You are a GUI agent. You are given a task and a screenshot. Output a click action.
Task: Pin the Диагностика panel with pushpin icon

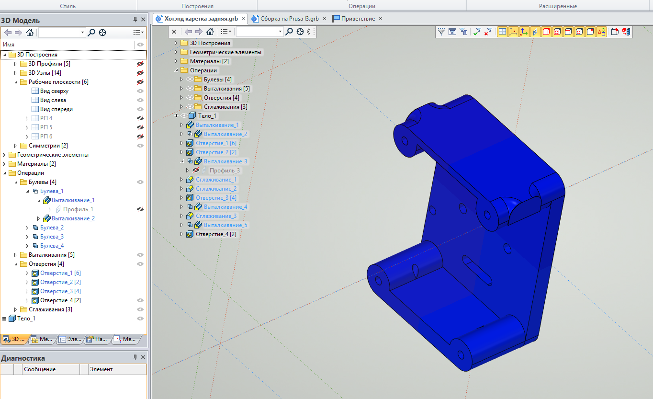pos(135,358)
